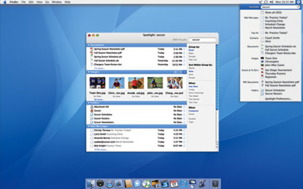The image size is (303, 189).
Task: Launch iTunes from the Dock
Action: 146,184
